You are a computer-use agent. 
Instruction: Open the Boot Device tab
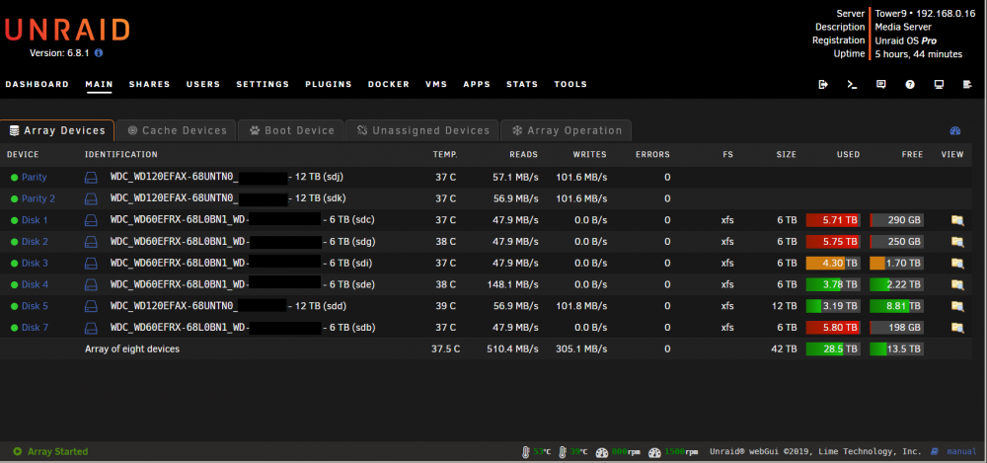point(291,130)
